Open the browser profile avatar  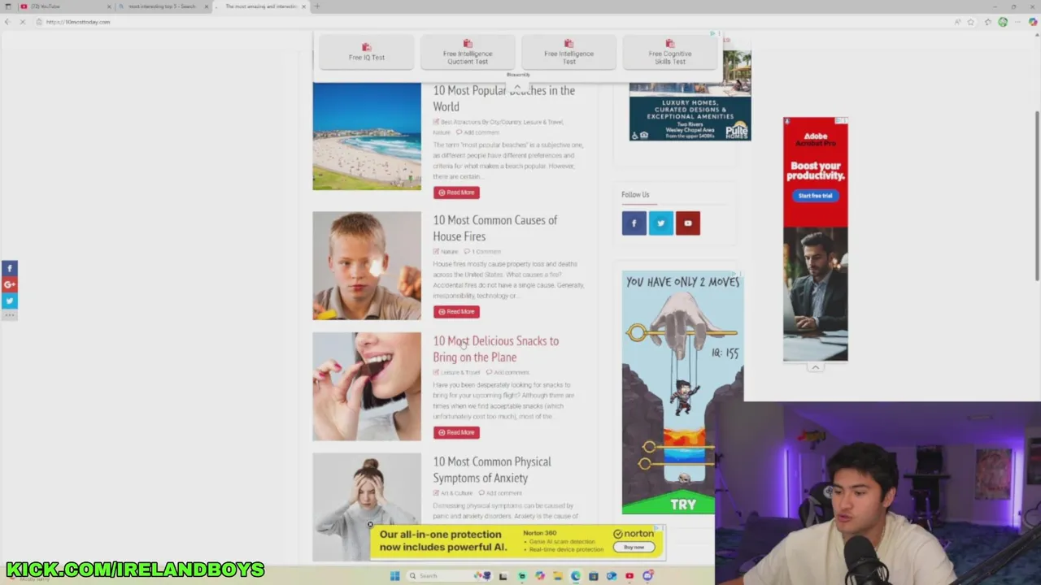(1003, 22)
